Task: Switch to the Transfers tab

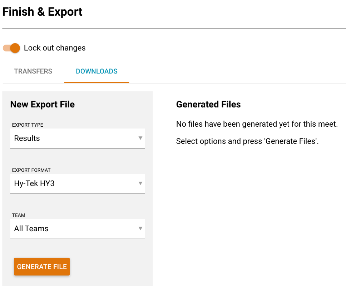Action: (x=33, y=71)
